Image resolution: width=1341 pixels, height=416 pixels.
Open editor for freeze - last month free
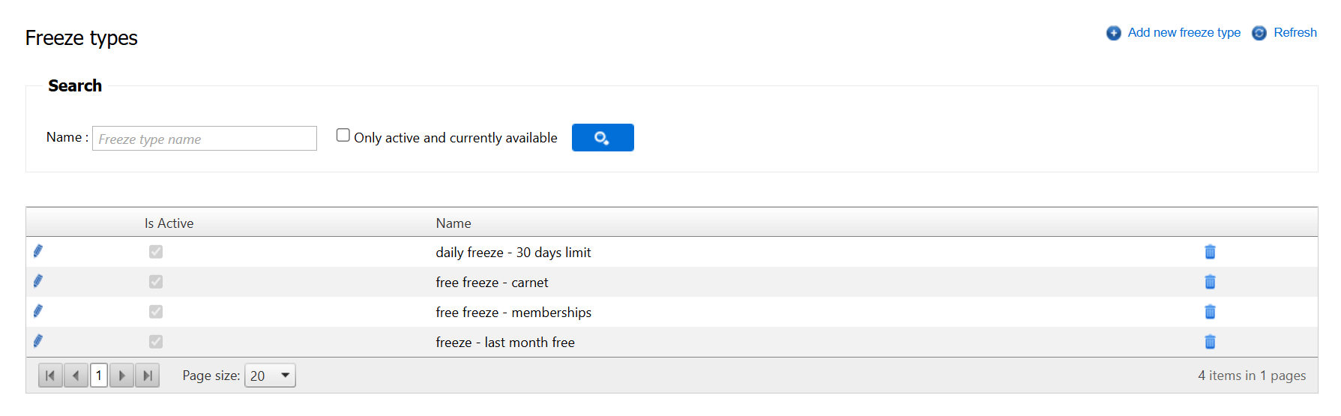click(x=38, y=342)
